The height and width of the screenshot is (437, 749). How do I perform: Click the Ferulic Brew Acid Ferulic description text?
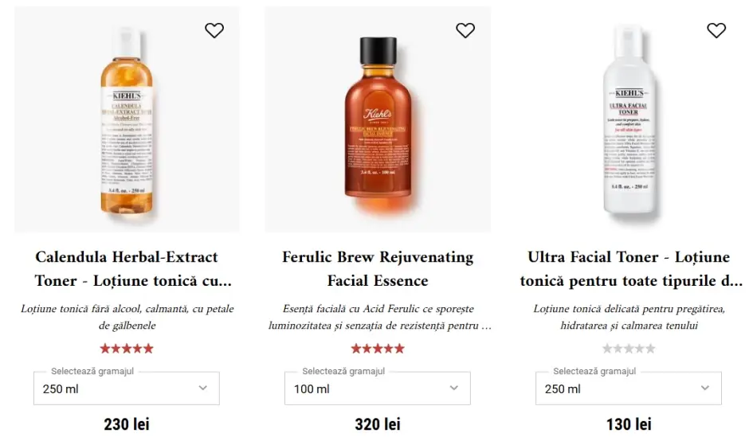click(378, 317)
